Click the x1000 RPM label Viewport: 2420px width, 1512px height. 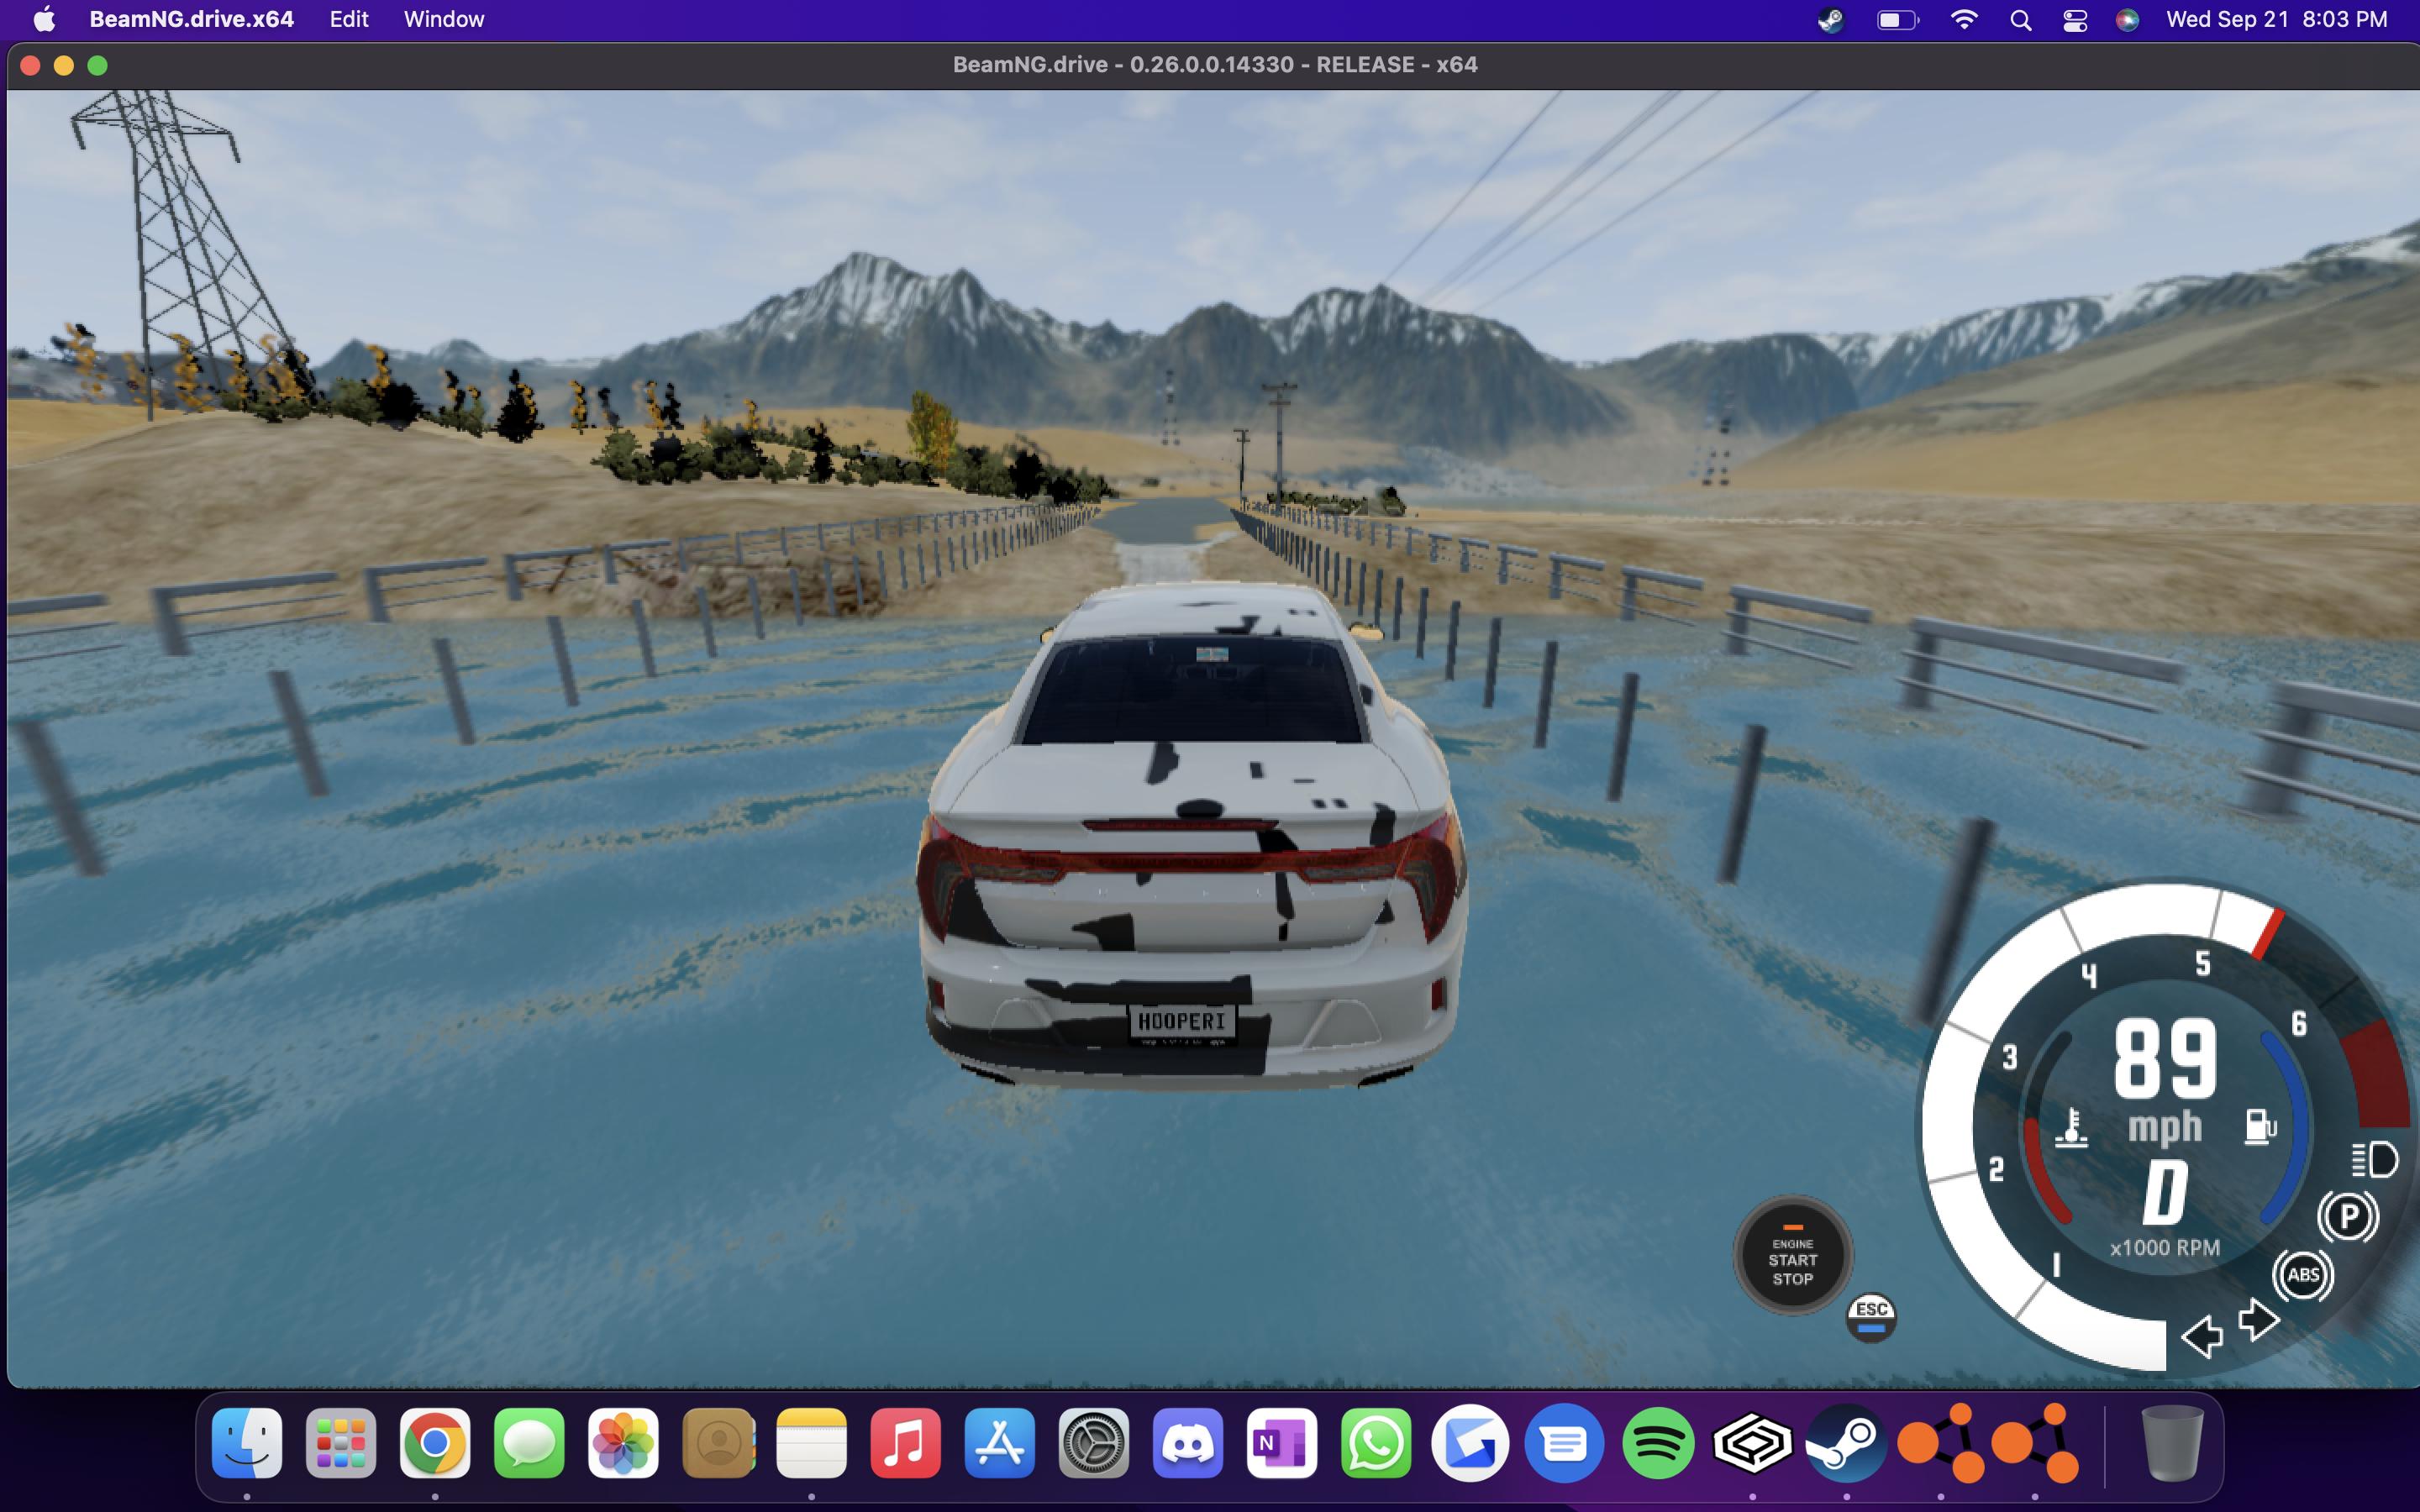pos(2165,1248)
